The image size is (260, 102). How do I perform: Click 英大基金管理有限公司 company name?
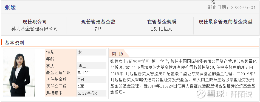click(x=35, y=29)
